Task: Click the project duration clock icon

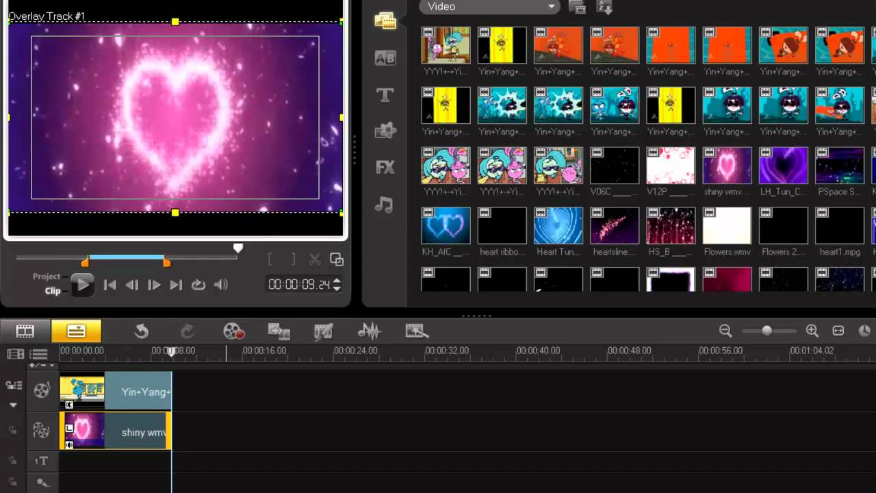Action: point(864,331)
